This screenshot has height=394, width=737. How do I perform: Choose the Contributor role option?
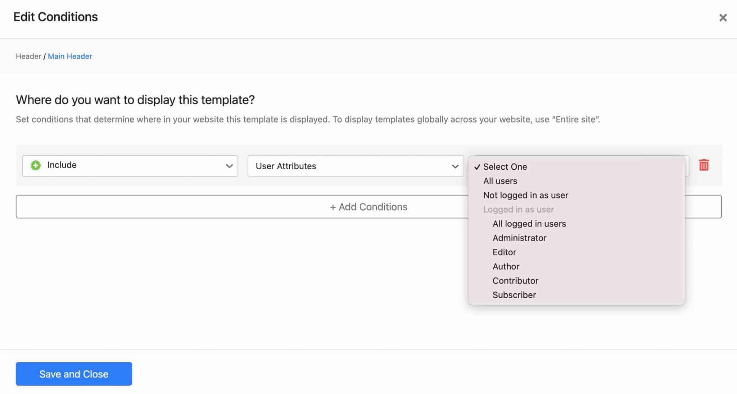pos(515,281)
